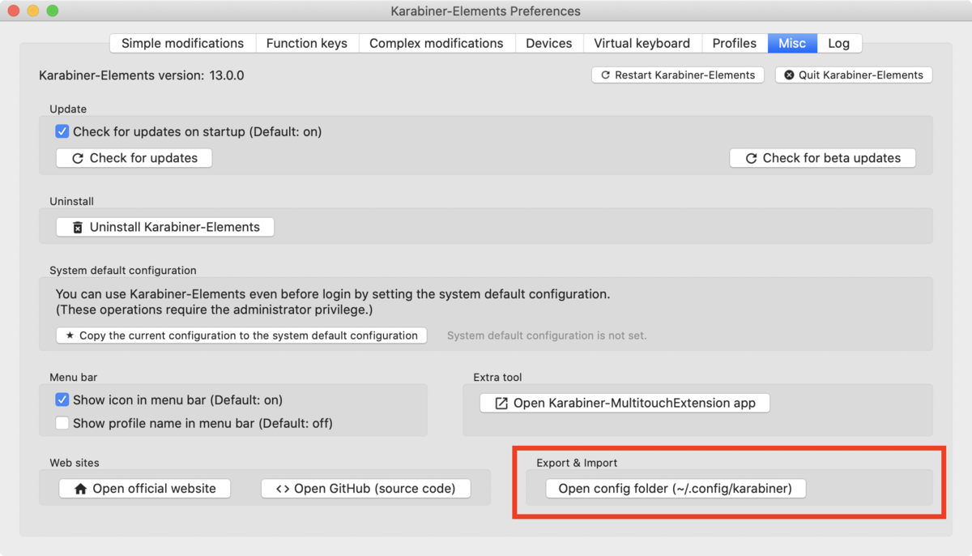Click the X-circle icon beside Quit Karabiner-Elements

pos(789,75)
